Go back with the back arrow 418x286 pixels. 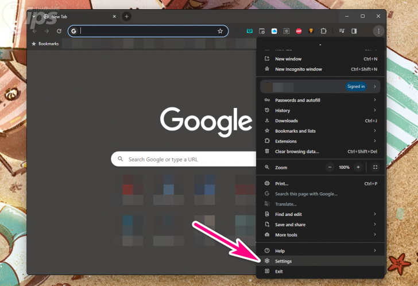click(x=34, y=31)
